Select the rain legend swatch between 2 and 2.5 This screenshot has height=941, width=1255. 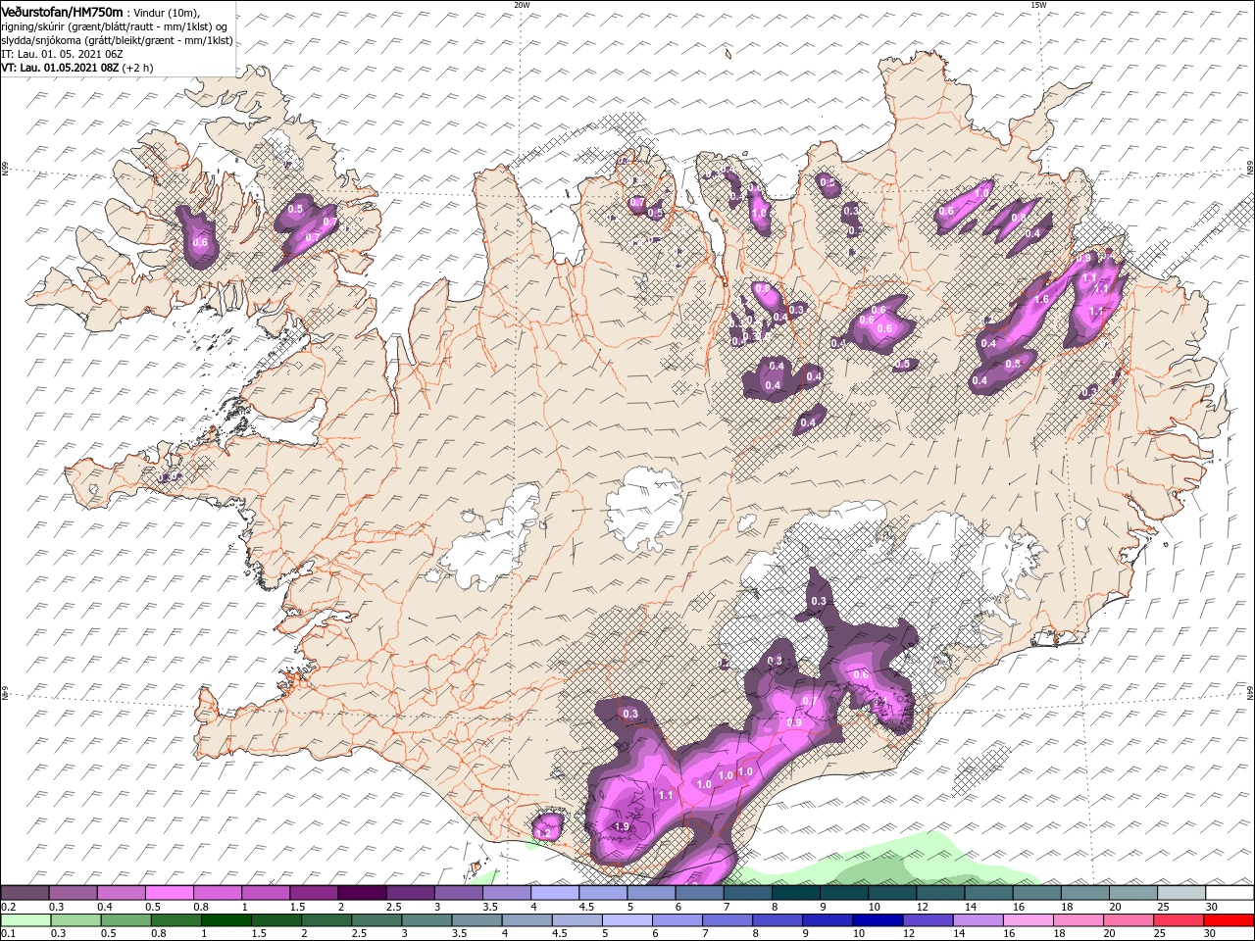pos(326,920)
